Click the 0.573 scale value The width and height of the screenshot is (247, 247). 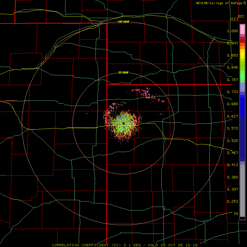tap(232, 128)
